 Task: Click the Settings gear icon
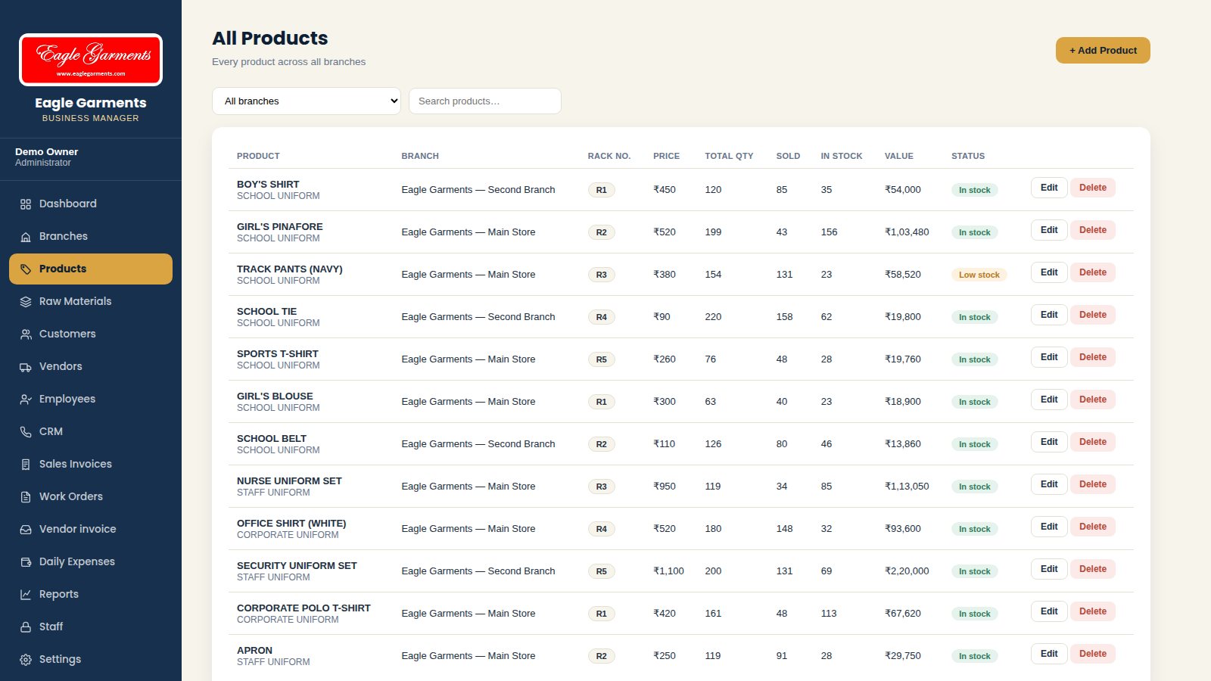pyautogui.click(x=26, y=660)
